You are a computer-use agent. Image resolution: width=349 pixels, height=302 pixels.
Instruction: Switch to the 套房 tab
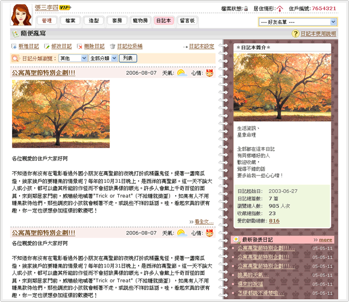(117, 21)
